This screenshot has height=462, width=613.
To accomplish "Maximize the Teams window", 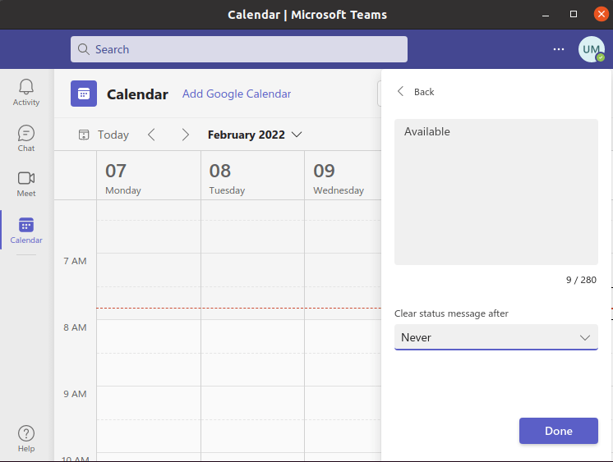I will 574,15.
